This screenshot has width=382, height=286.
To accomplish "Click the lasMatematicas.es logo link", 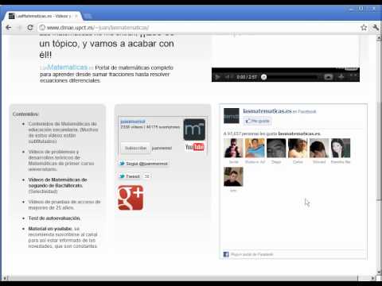I will (66, 68).
